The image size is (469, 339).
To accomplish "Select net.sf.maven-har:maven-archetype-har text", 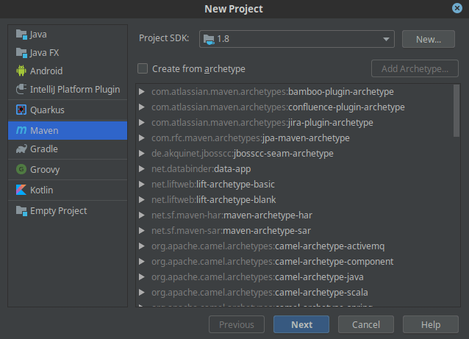I will (x=232, y=215).
